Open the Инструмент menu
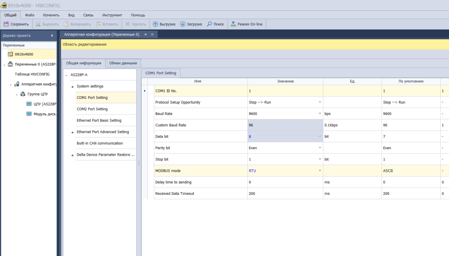 (x=112, y=15)
